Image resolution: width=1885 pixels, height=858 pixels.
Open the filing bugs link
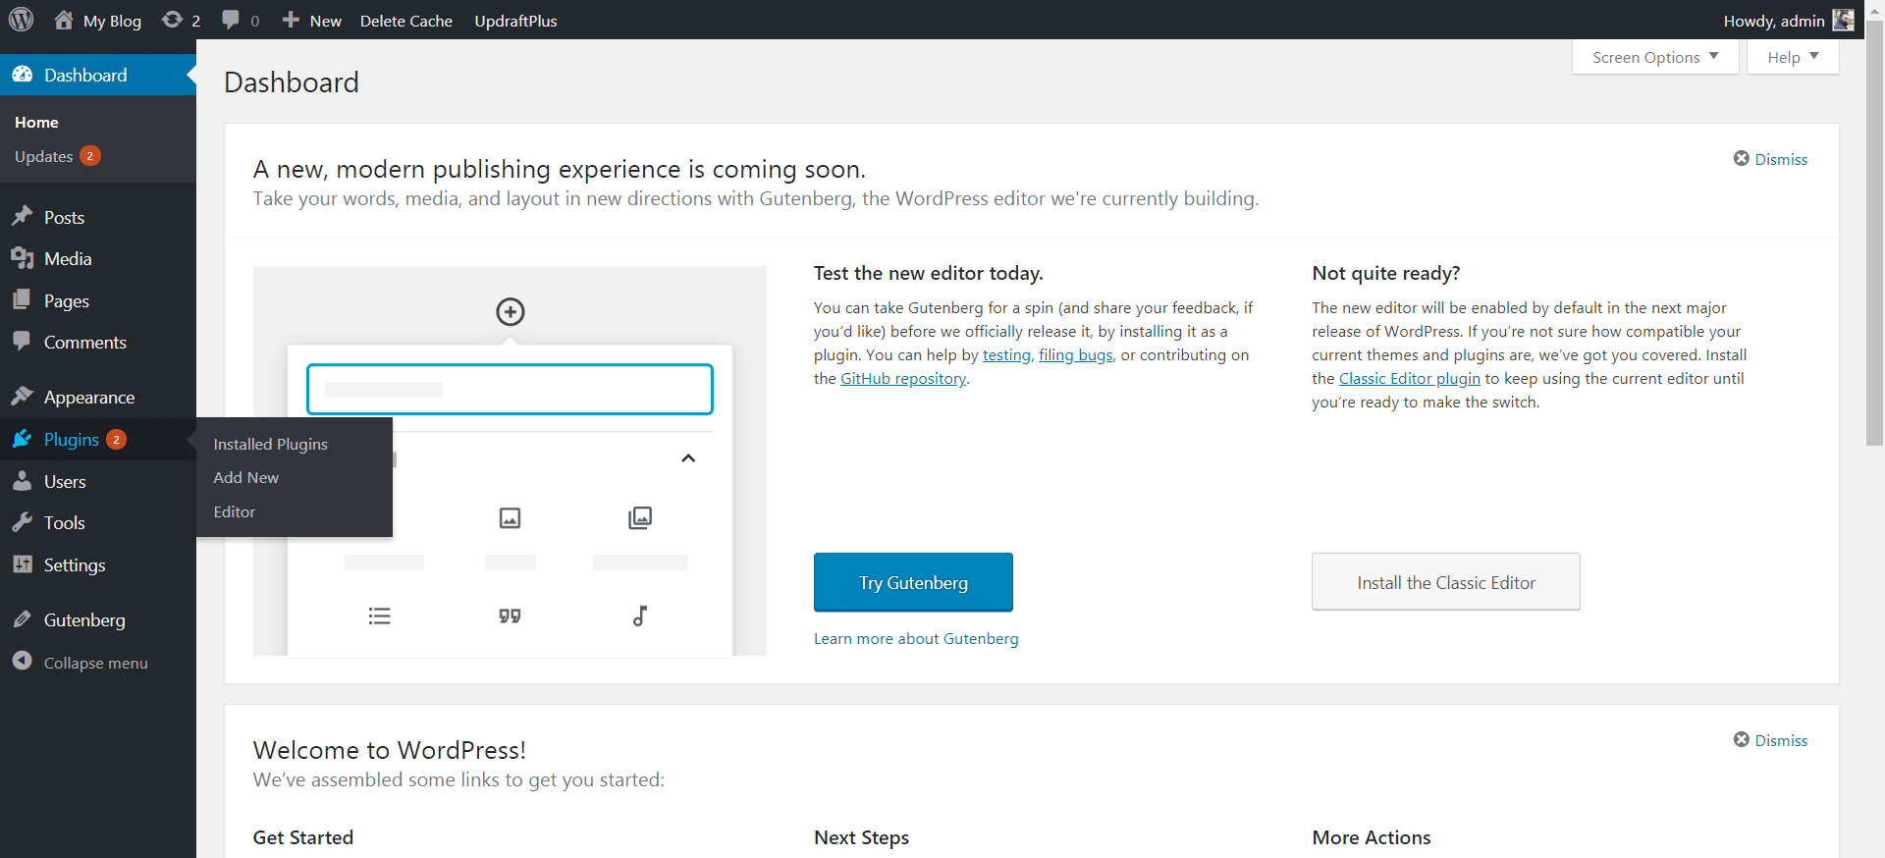click(1076, 354)
